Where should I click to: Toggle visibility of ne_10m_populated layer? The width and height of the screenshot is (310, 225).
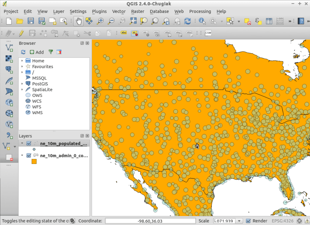29,143
